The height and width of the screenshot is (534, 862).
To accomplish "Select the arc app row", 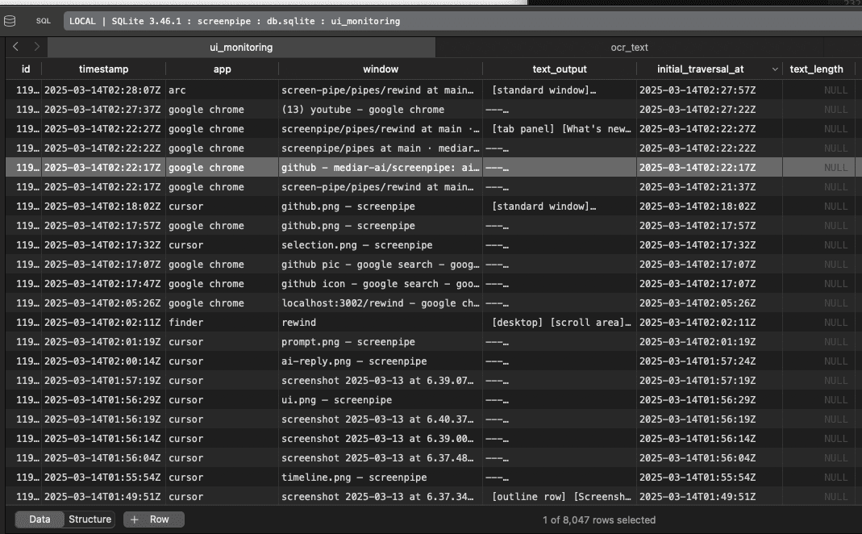I will click(x=381, y=90).
